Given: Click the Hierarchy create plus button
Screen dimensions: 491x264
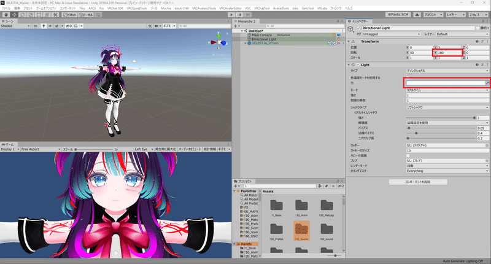Looking at the screenshot, I should [x=236, y=26].
